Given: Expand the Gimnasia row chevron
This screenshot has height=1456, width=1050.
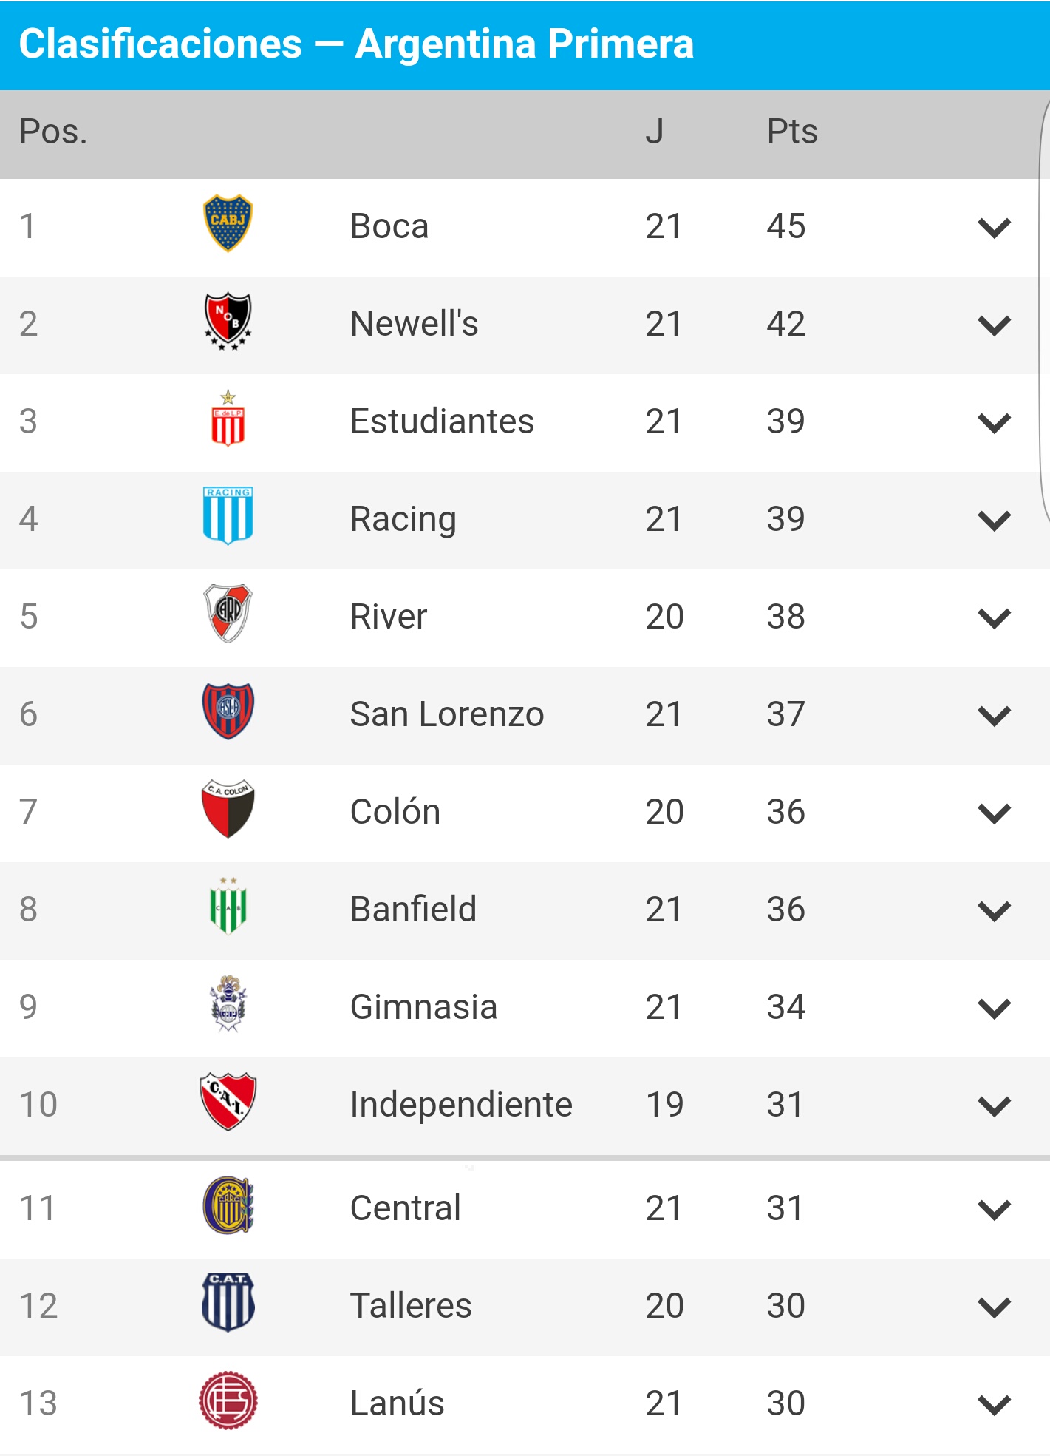Looking at the screenshot, I should [994, 1009].
